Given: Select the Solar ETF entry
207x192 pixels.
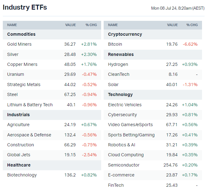Looking at the screenshot, I should pos(113,85).
